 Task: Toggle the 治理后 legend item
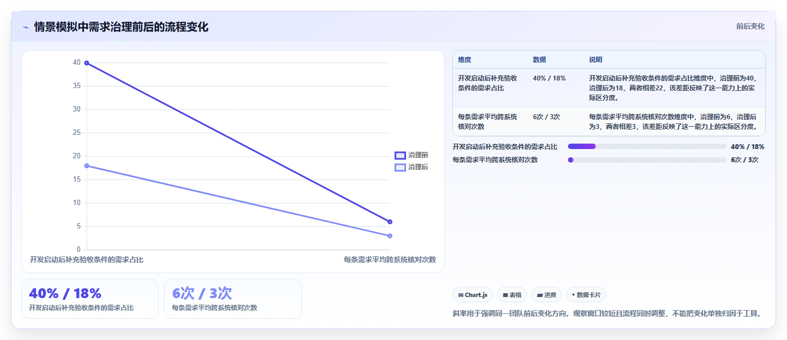click(x=411, y=167)
